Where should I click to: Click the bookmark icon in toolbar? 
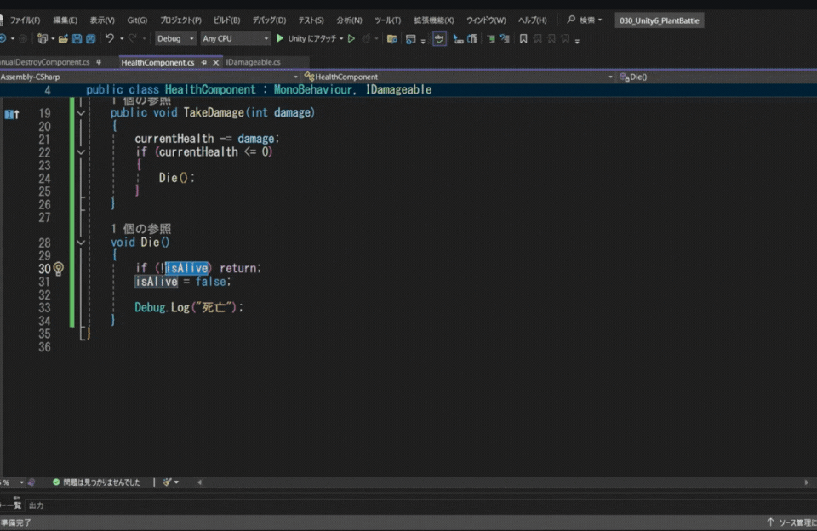click(x=523, y=38)
